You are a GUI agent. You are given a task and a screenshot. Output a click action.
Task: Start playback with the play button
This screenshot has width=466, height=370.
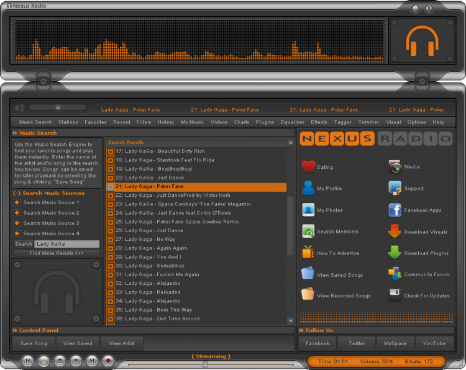43,361
